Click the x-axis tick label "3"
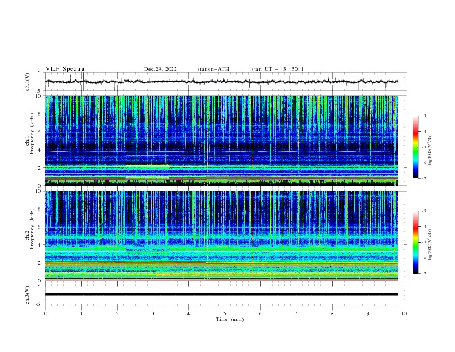Viewport: 455px width, 352px height. (x=153, y=313)
